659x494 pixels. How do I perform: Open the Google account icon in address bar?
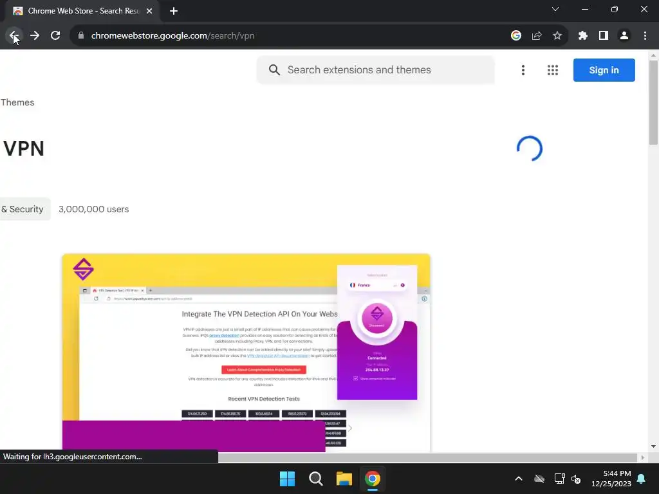pyautogui.click(x=516, y=36)
